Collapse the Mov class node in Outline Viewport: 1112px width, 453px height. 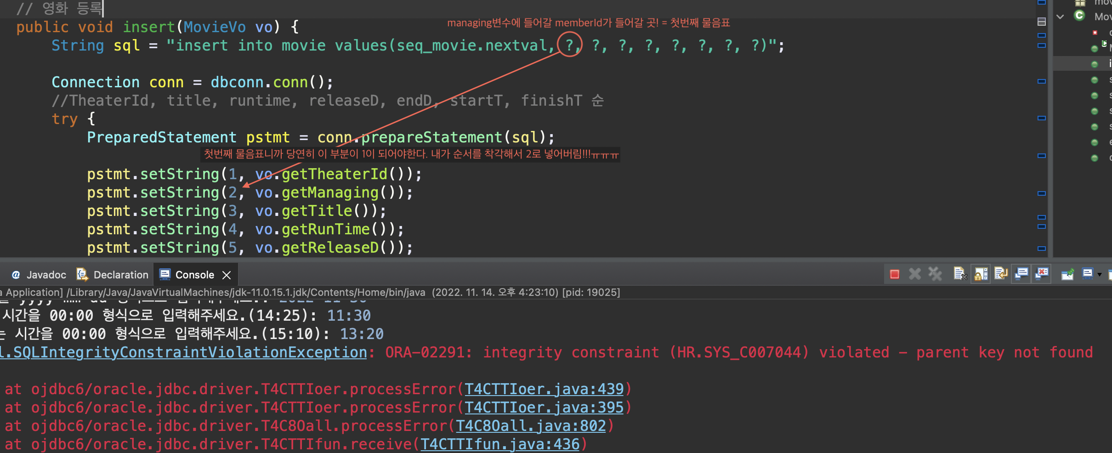pyautogui.click(x=1060, y=17)
